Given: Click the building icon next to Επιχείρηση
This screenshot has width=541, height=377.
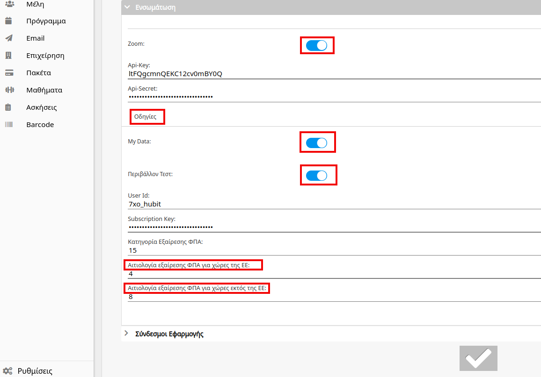Looking at the screenshot, I should coord(8,56).
